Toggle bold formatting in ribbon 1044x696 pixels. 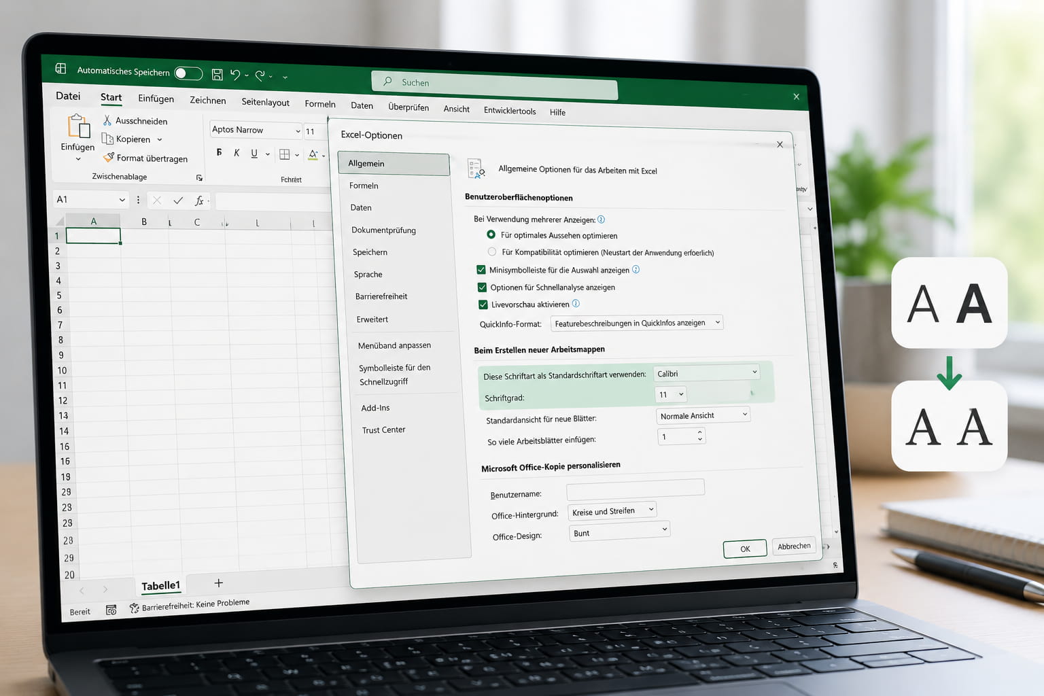coord(219,152)
